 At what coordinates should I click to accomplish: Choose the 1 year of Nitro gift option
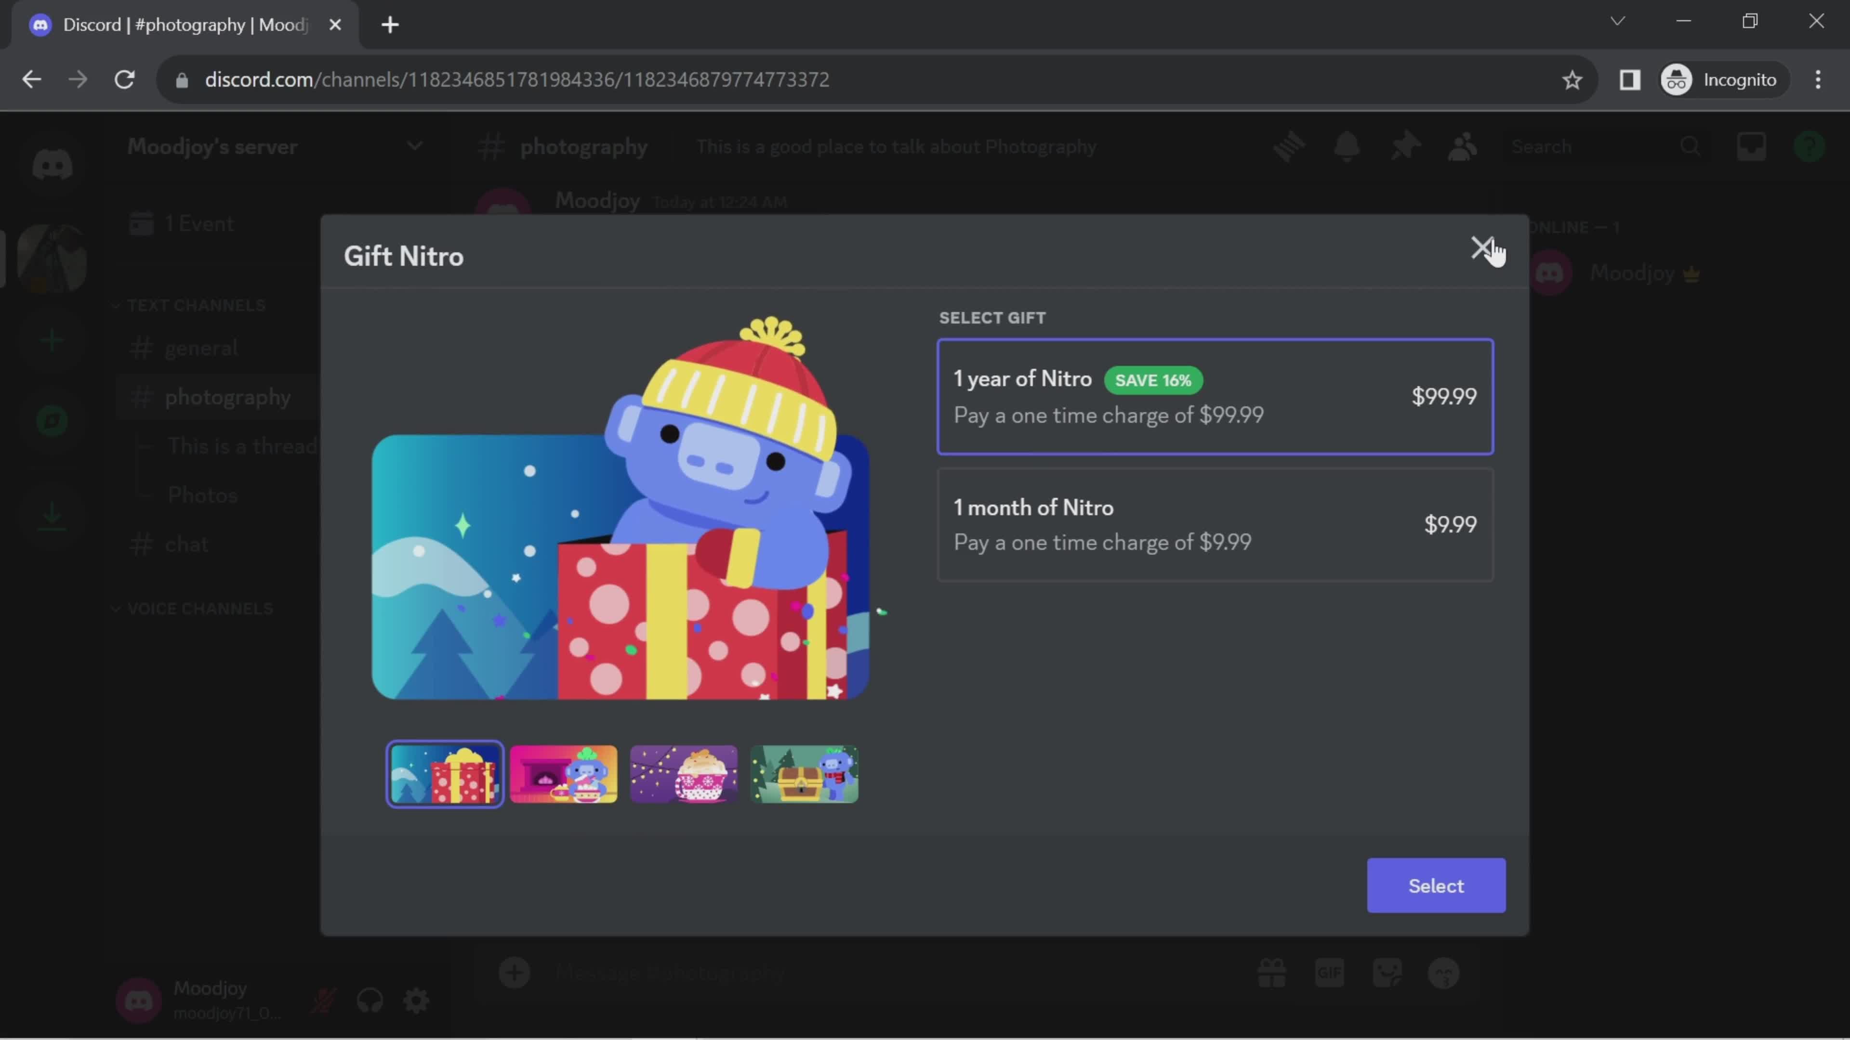coord(1215,397)
